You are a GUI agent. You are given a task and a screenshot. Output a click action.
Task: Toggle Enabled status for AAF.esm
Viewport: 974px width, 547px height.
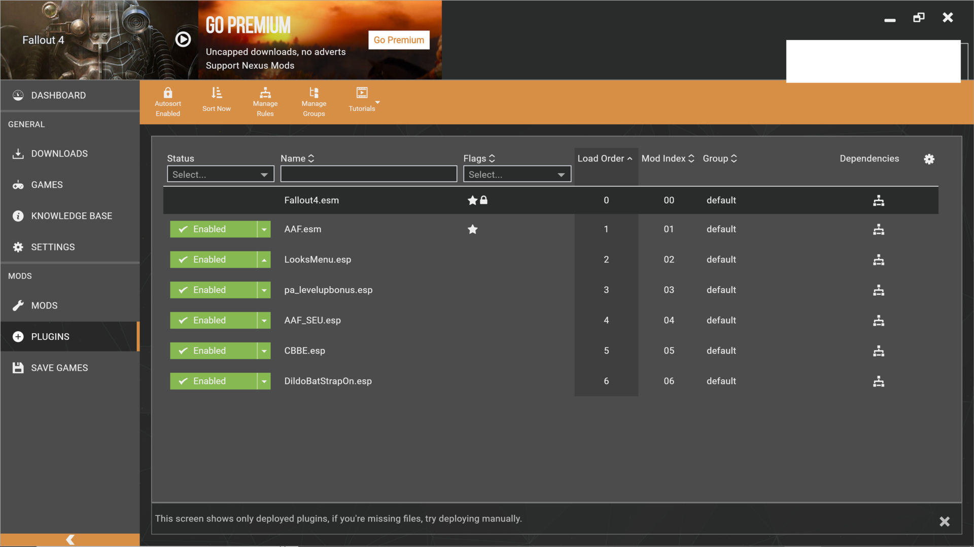pyautogui.click(x=213, y=229)
